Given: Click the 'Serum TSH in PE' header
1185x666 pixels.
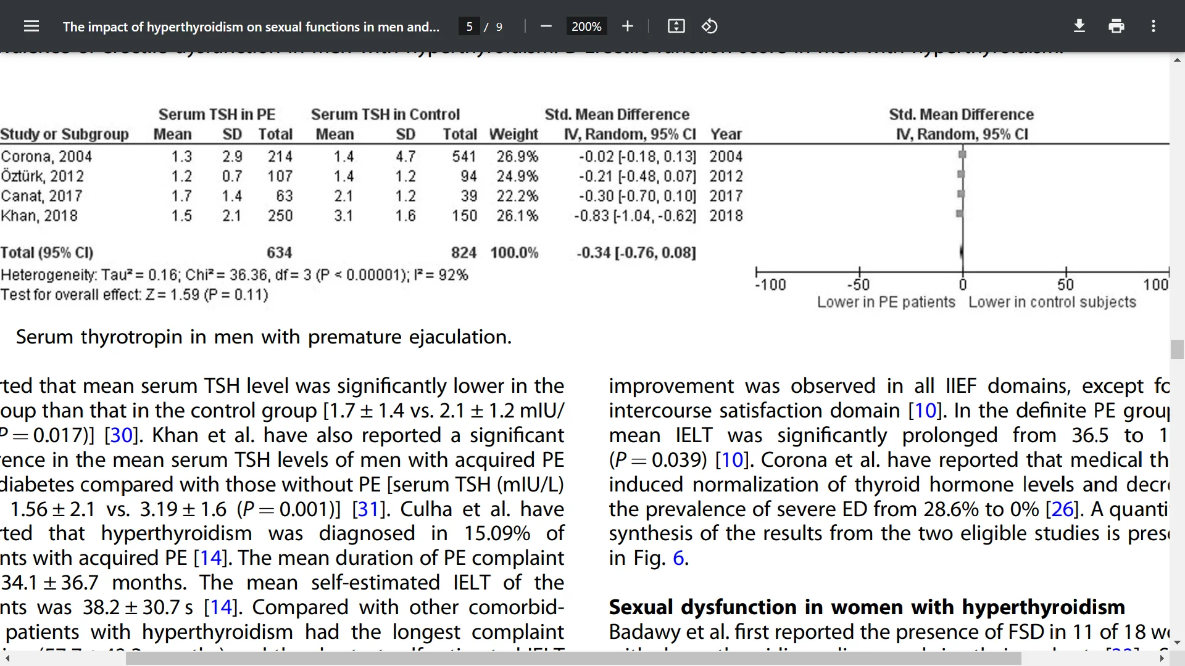Looking at the screenshot, I should click(217, 115).
